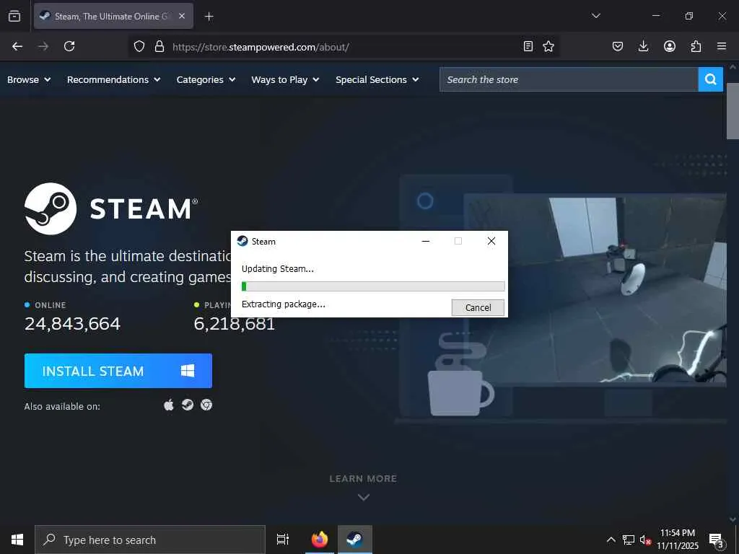Open the downloads panel
This screenshot has width=739, height=554.
643,46
